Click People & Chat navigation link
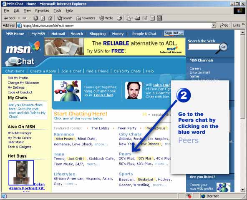The height and width of the screenshot is (200, 247). 144,34
